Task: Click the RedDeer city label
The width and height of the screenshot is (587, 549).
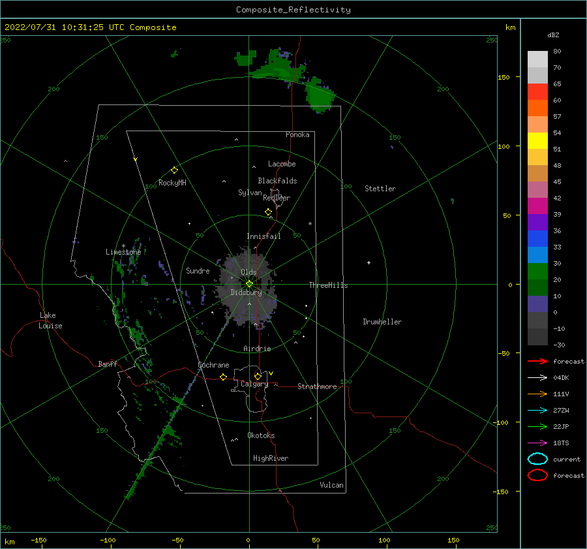Action: click(x=277, y=198)
